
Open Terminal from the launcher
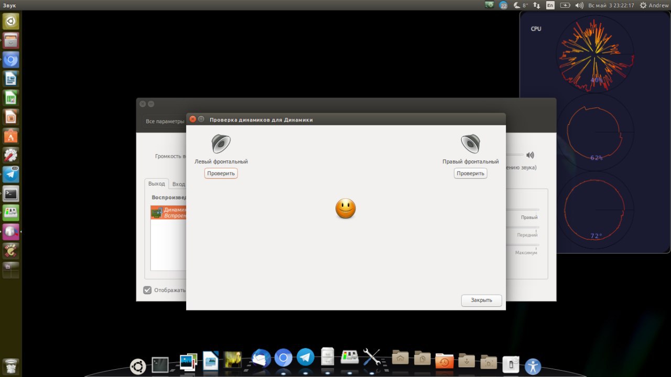point(11,193)
